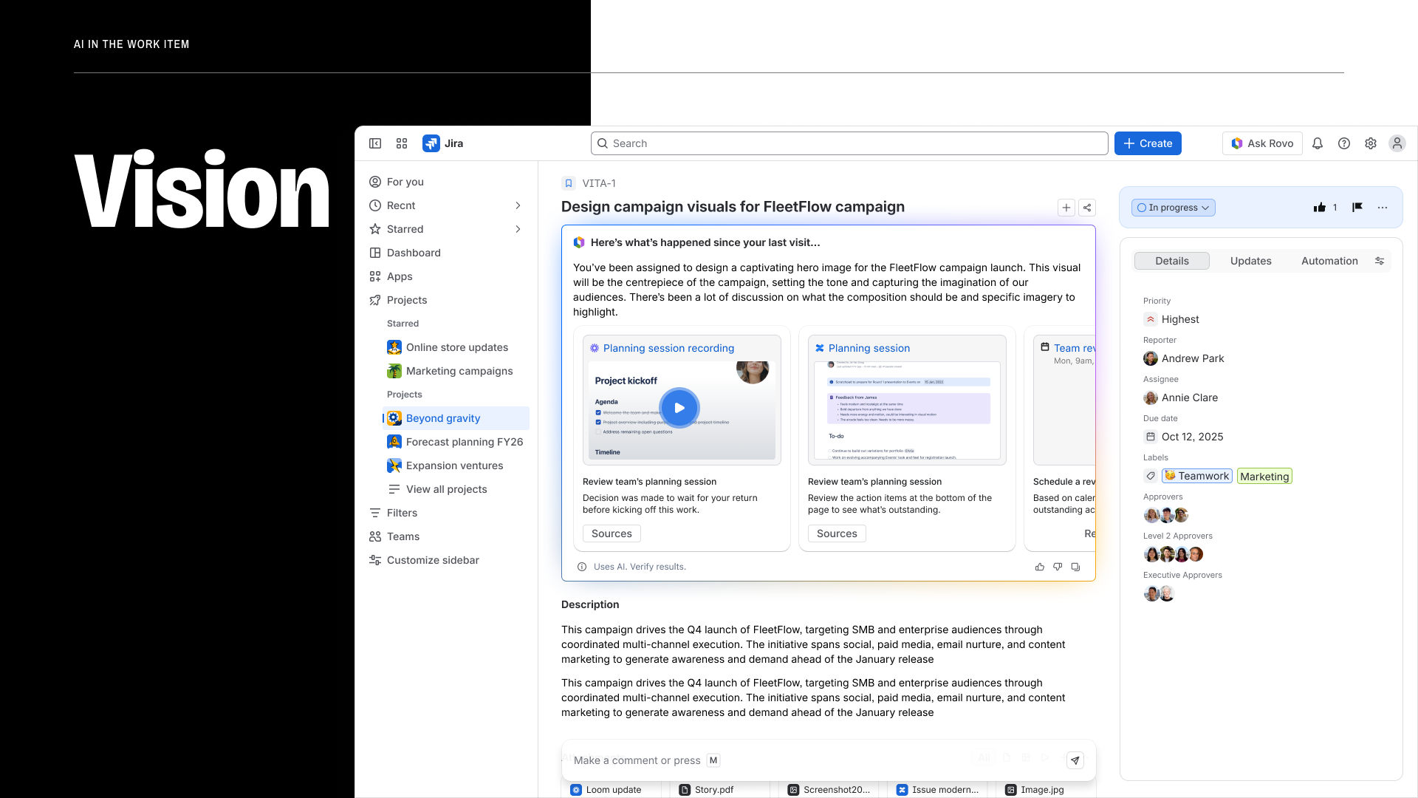Click assignee Annie Clare
Image resolution: width=1418 pixels, height=798 pixels.
click(1181, 398)
